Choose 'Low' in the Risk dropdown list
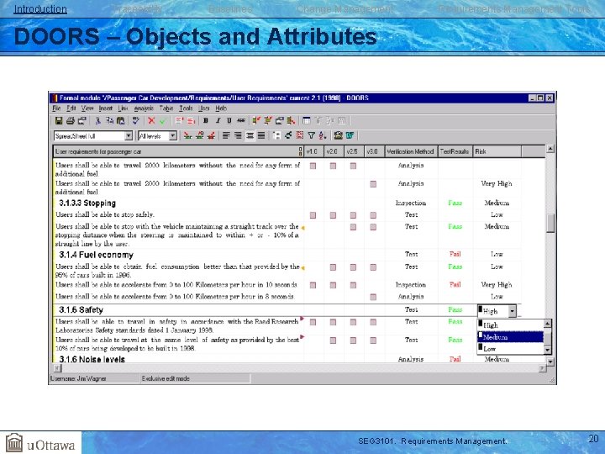Viewport: 605px width, 454px height. (x=510, y=349)
